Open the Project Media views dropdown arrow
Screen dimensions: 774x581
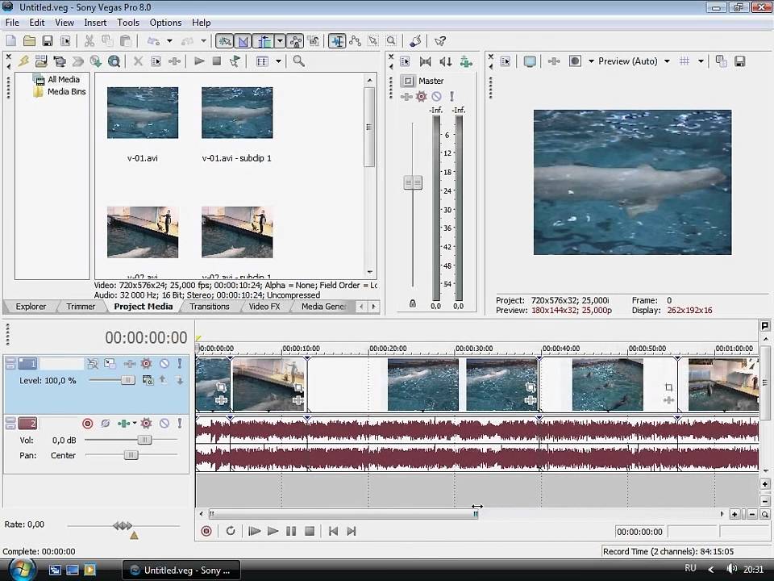[278, 61]
